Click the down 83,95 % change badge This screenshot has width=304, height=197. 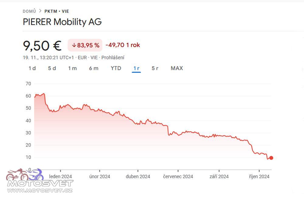pyautogui.click(x=85, y=45)
